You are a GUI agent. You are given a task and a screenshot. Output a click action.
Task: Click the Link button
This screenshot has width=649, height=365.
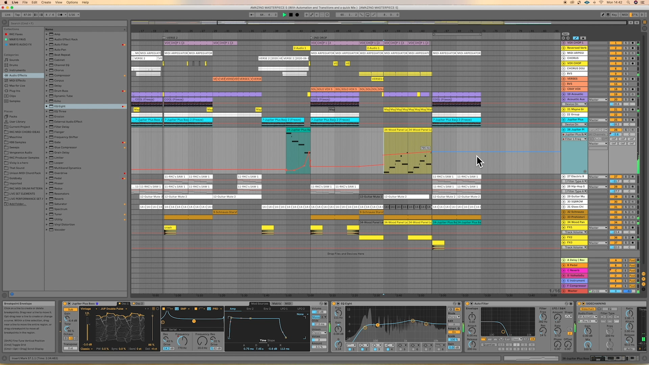(x=8, y=15)
